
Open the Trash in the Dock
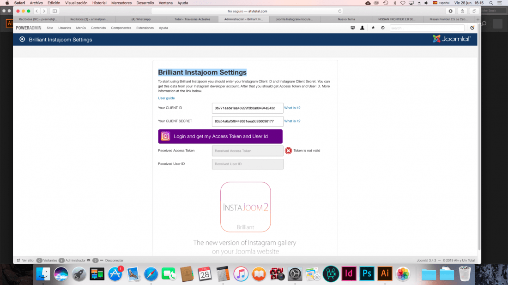pos(465,274)
